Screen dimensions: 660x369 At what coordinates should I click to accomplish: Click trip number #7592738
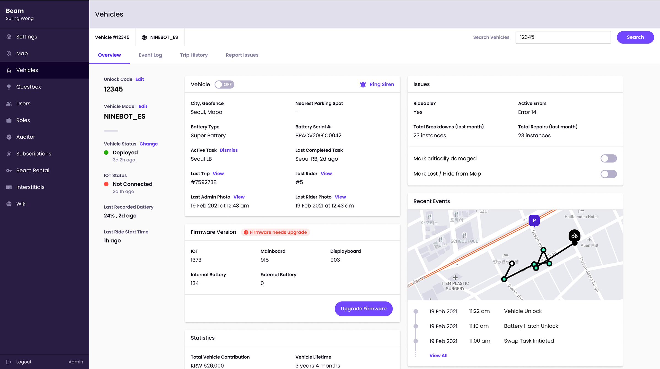point(204,182)
